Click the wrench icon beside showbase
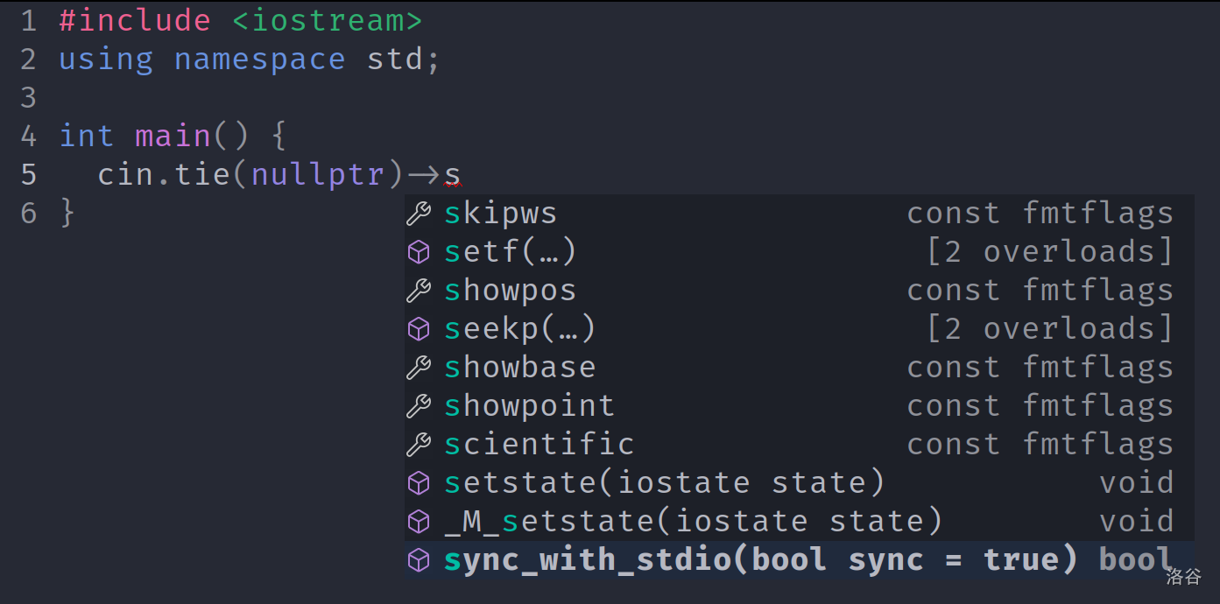This screenshot has height=604, width=1220. 419,368
